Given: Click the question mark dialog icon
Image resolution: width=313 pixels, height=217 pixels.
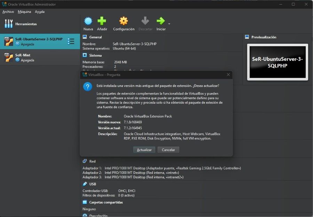Looking at the screenshot, I should [x=88, y=87].
